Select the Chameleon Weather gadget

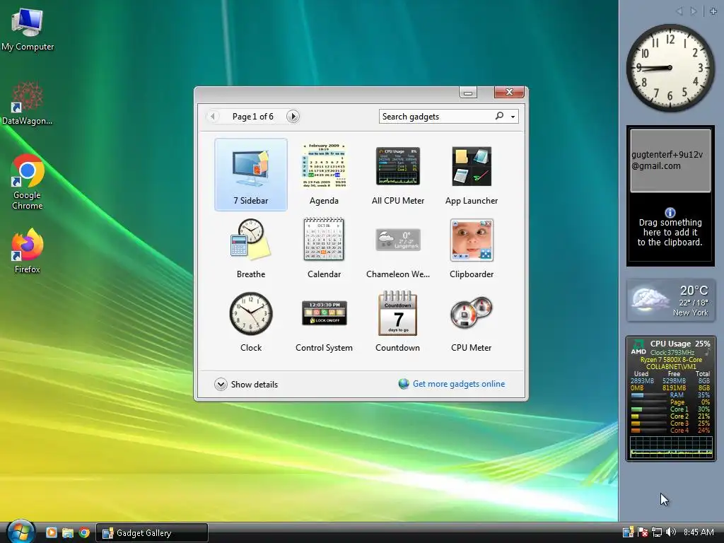tap(397, 248)
